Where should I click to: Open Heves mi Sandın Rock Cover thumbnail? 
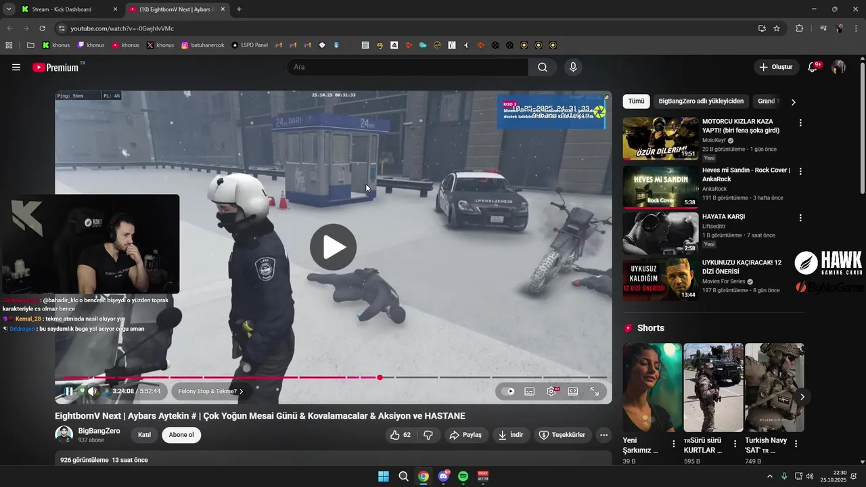tap(660, 187)
